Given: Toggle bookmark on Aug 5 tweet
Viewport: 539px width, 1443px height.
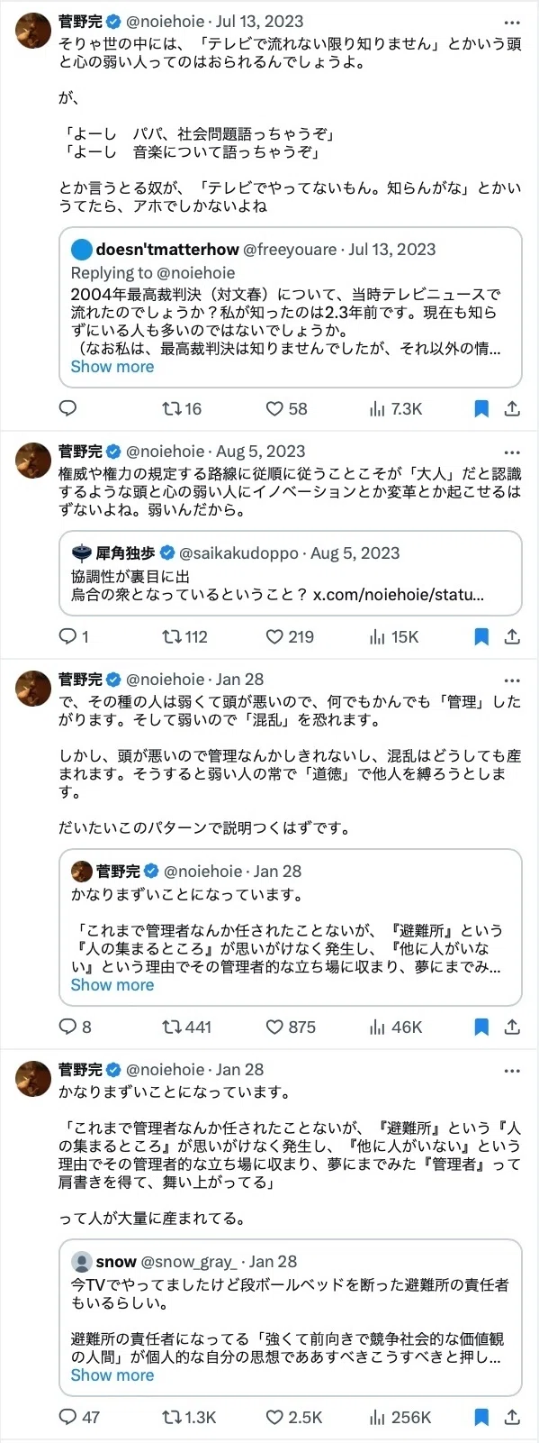Looking at the screenshot, I should tap(481, 636).
